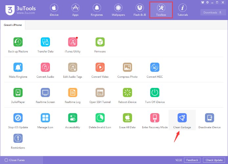Open the Open SSH Tunnel tool
The image size is (228, 164).
100,93
